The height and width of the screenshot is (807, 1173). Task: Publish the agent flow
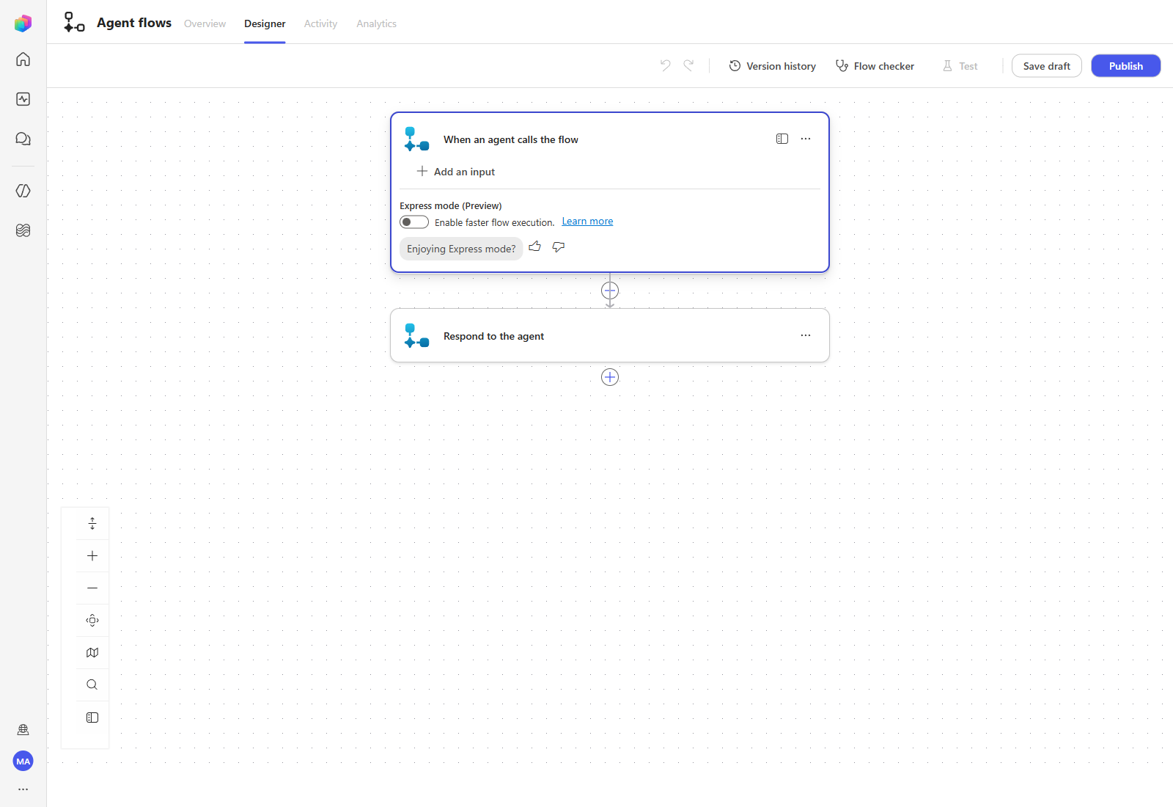point(1126,66)
